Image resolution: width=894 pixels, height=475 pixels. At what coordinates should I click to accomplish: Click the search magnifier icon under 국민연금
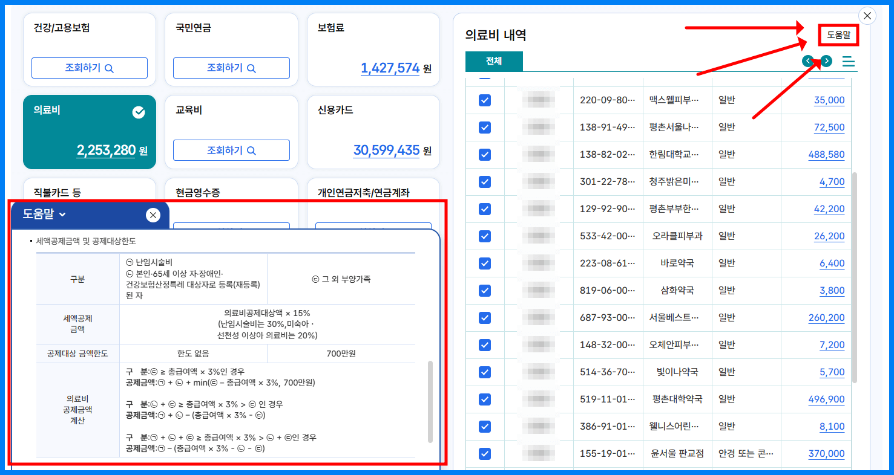pyautogui.click(x=251, y=68)
